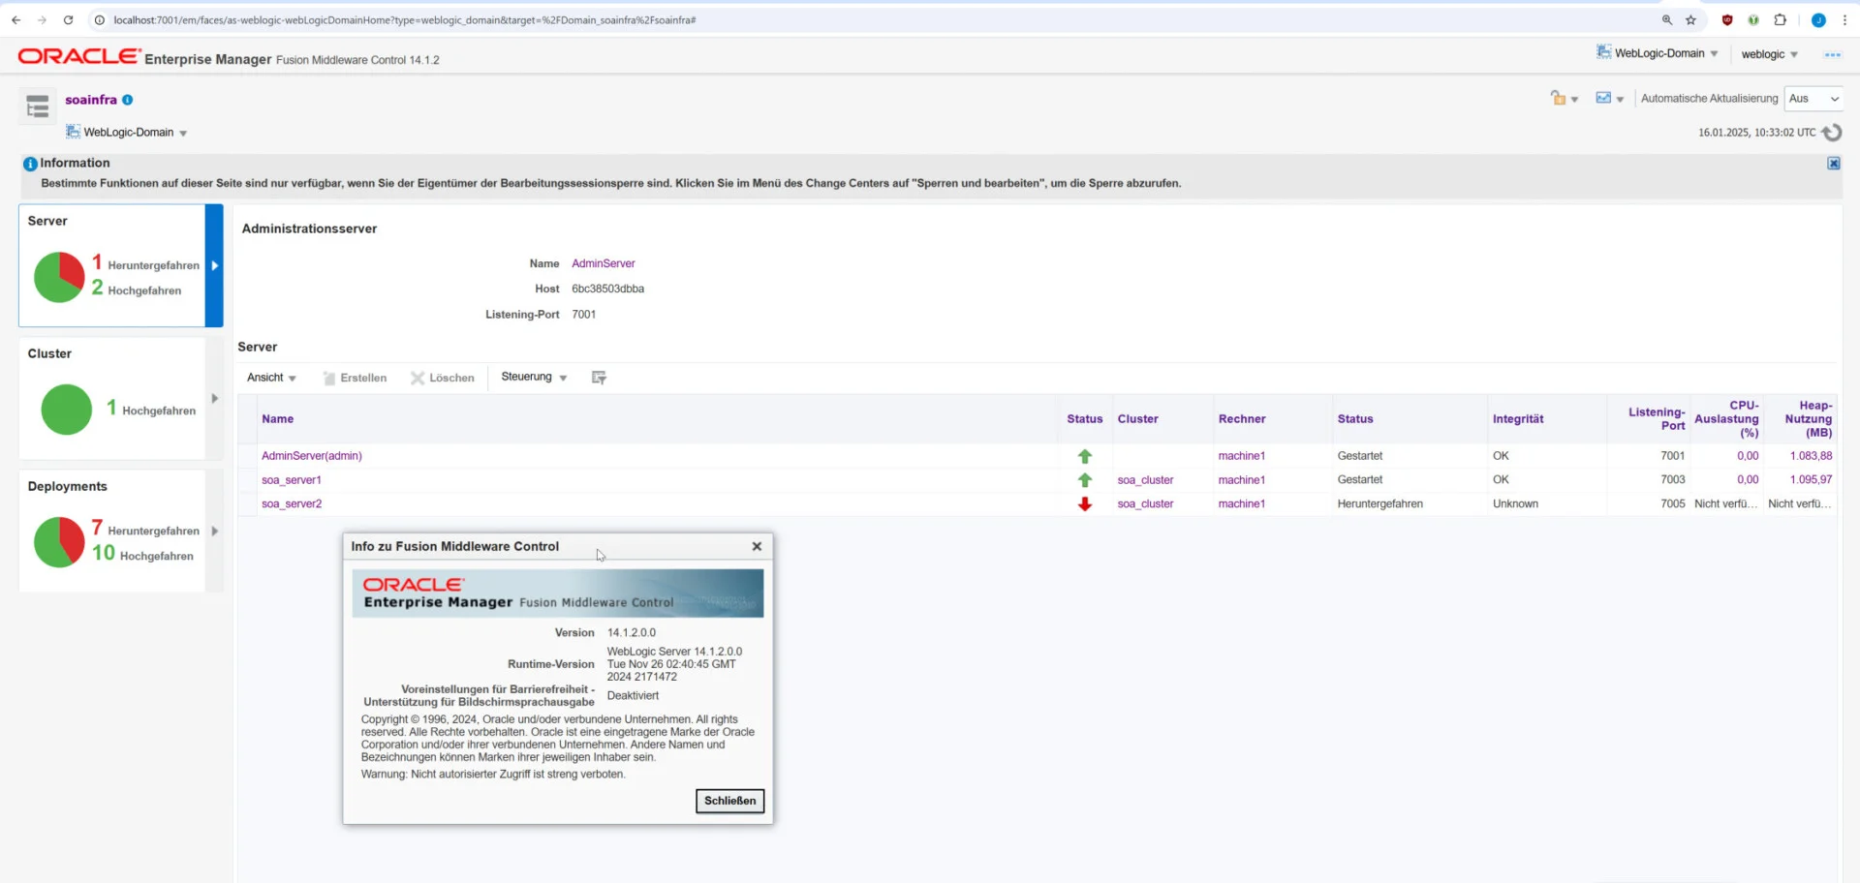The height and width of the screenshot is (883, 1860).
Task: Open the browser extensions puzzle menu
Action: pyautogui.click(x=1781, y=19)
